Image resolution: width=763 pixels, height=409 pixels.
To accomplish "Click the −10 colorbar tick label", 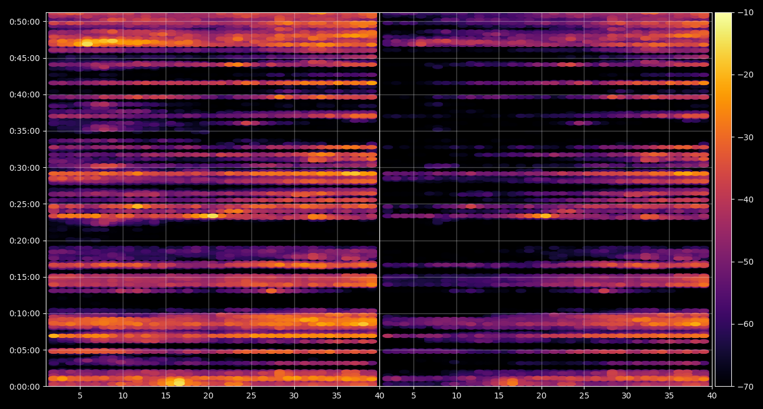I will point(745,12).
